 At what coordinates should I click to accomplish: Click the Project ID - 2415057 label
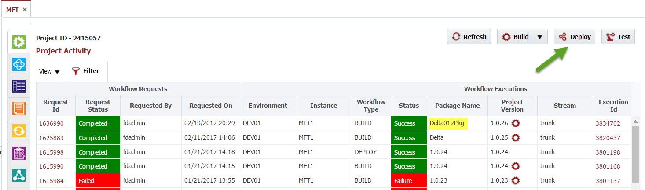[68, 38]
